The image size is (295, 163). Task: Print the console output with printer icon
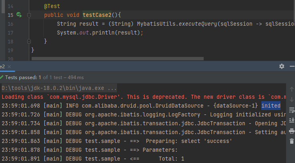click(x=291, y=130)
